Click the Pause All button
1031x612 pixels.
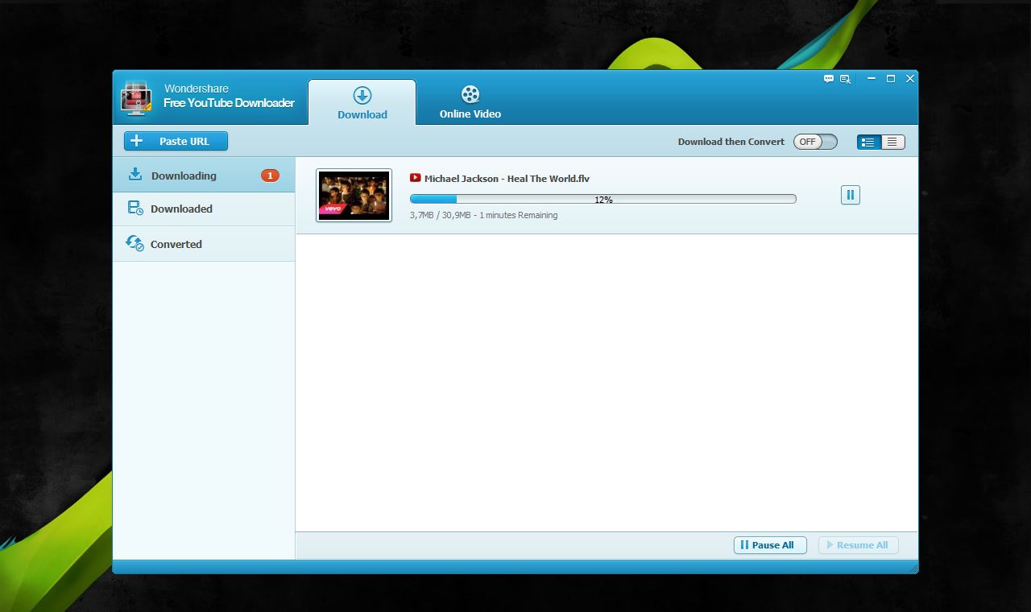[x=770, y=545]
